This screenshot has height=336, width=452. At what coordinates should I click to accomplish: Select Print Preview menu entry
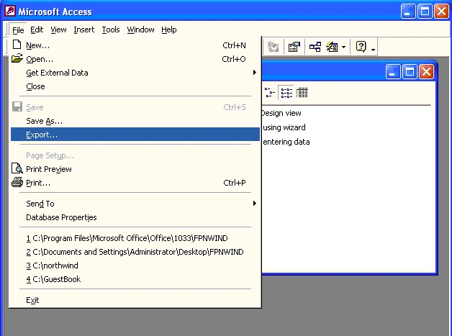tap(135, 169)
